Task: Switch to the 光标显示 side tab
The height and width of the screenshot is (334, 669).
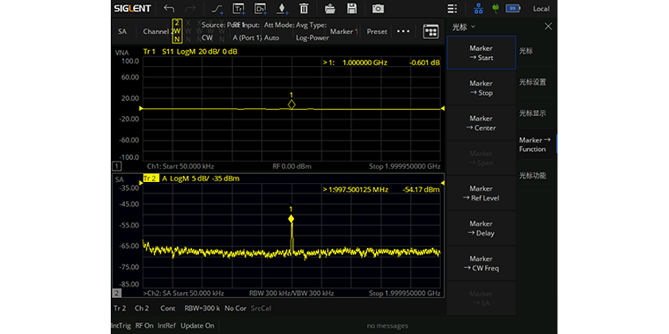Action: click(x=532, y=113)
